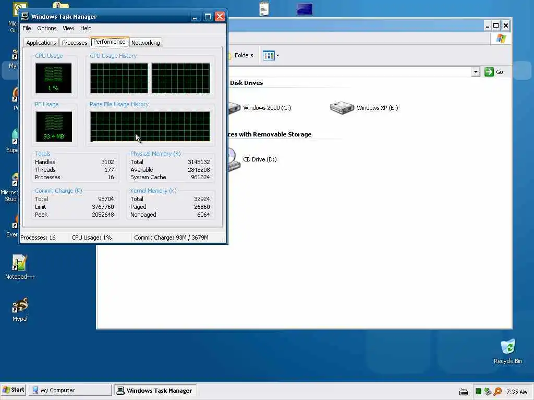Click the 7:35 AM clock
534x400 pixels.
pyautogui.click(x=517, y=392)
